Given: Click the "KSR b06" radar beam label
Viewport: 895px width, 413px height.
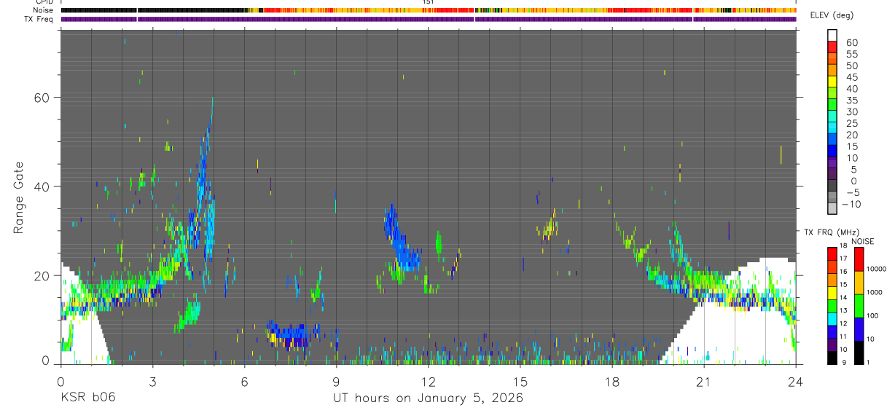Looking at the screenshot, I should (88, 398).
